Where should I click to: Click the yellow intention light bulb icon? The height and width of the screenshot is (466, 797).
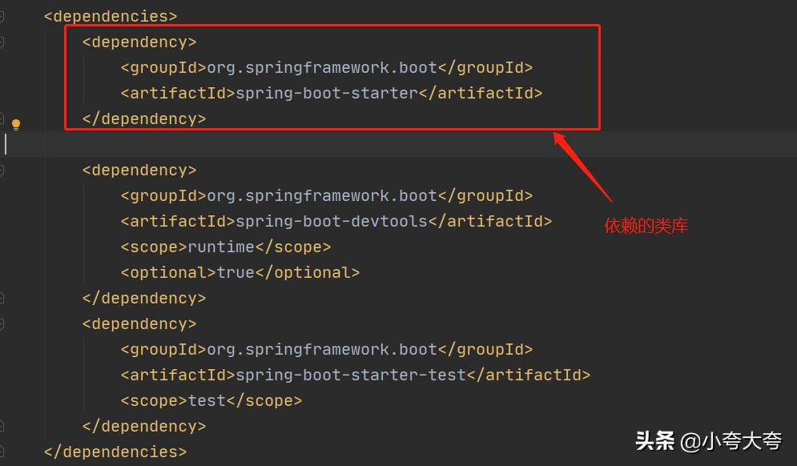pyautogui.click(x=16, y=124)
